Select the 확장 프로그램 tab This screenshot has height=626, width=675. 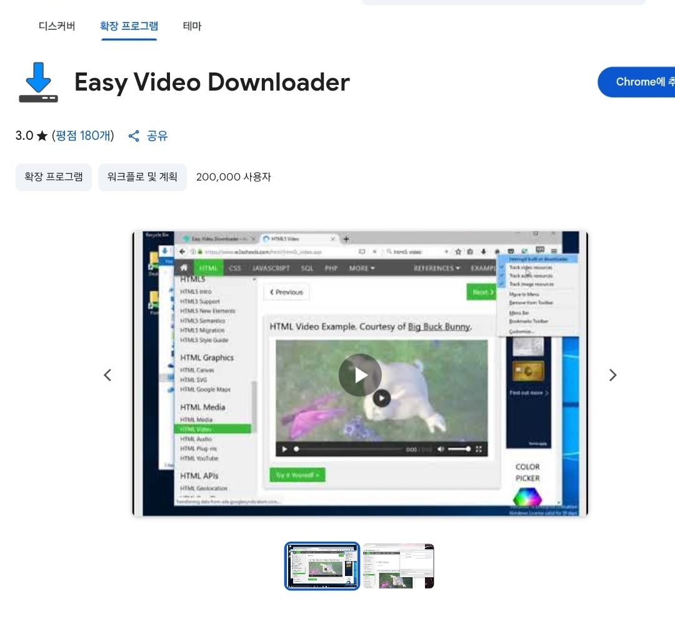coord(129,26)
